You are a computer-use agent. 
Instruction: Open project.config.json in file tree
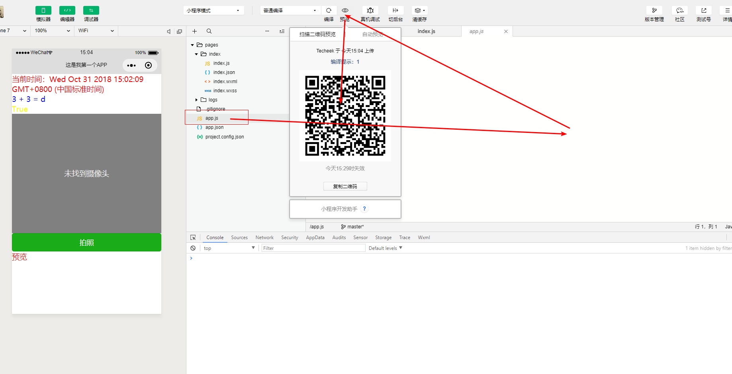tap(224, 137)
